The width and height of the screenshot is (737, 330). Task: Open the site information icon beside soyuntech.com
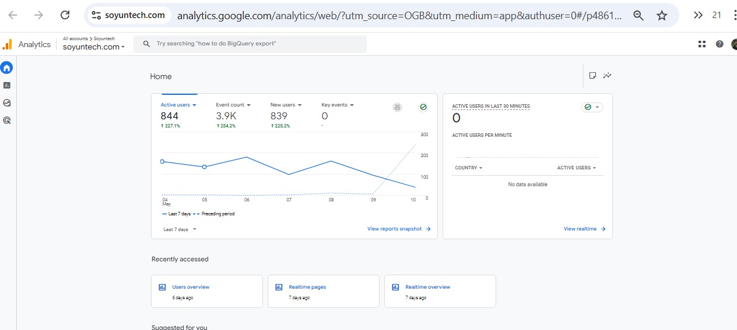click(97, 15)
